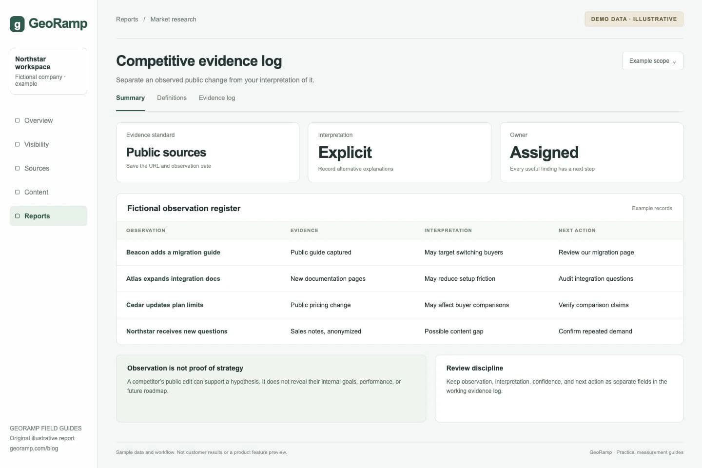Click 'May reduce setup friction' cell
The image size is (702, 468).
pos(460,279)
